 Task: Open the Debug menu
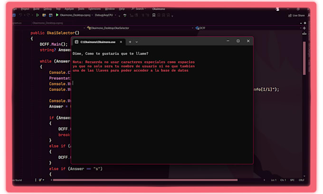point(47,9)
